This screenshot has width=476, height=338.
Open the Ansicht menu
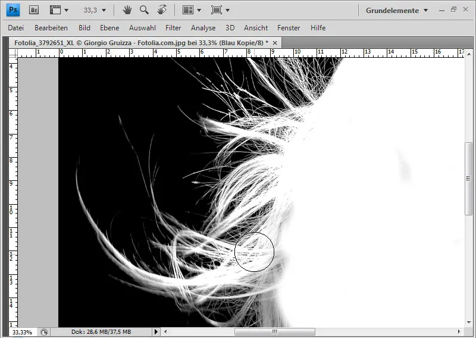(256, 28)
